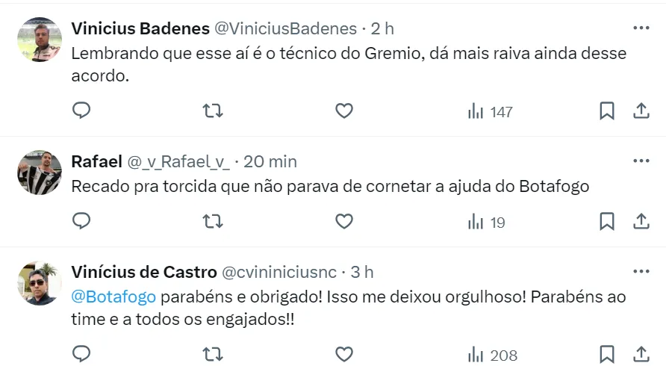The height and width of the screenshot is (366, 666).
Task: Retweet Rafael's Botafogo post
Action: [212, 222]
